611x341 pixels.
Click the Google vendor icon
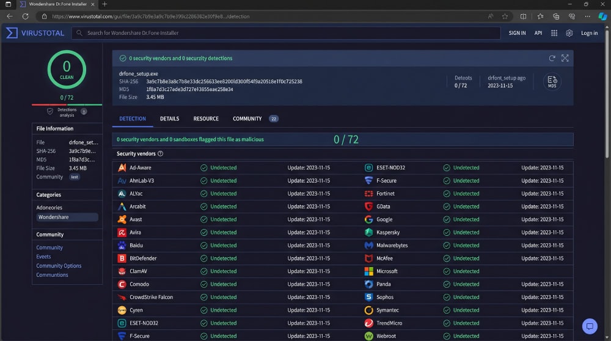point(368,219)
